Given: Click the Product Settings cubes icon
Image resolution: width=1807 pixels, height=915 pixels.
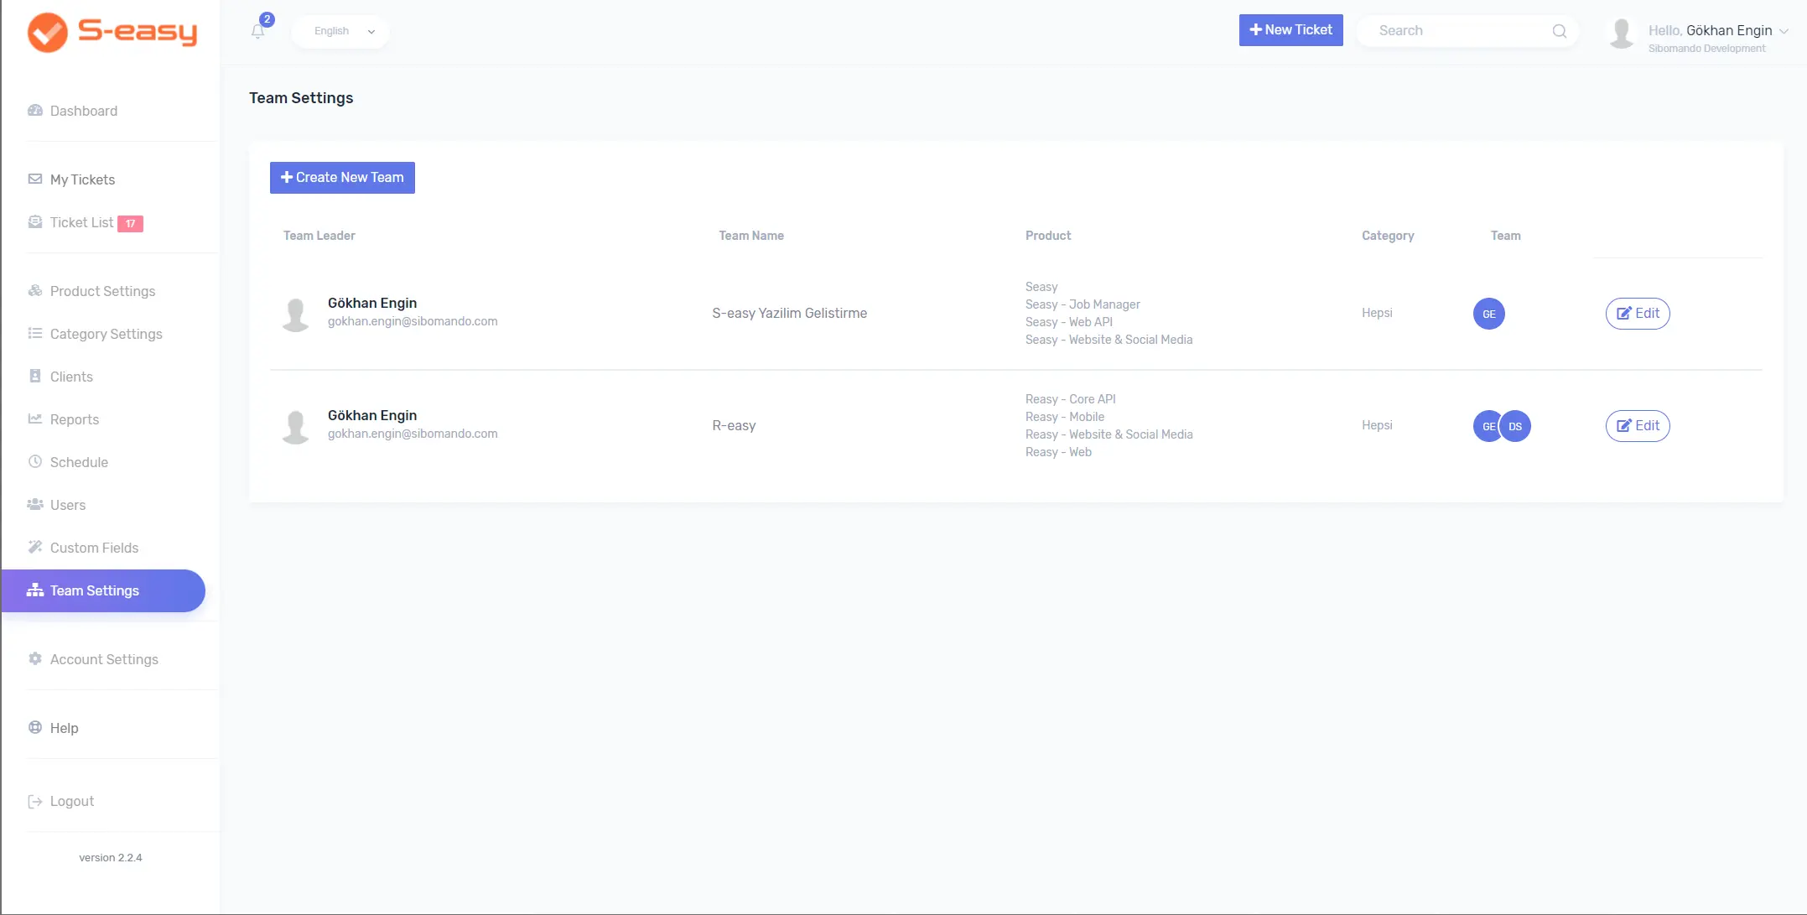Looking at the screenshot, I should coord(35,291).
